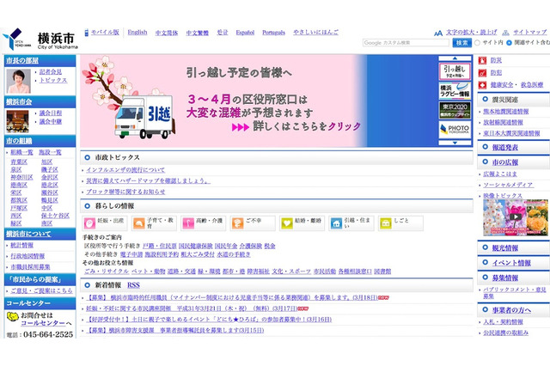Select the 東京2020 banner thumbnail
This screenshot has height=366, width=550.
tap(455, 110)
